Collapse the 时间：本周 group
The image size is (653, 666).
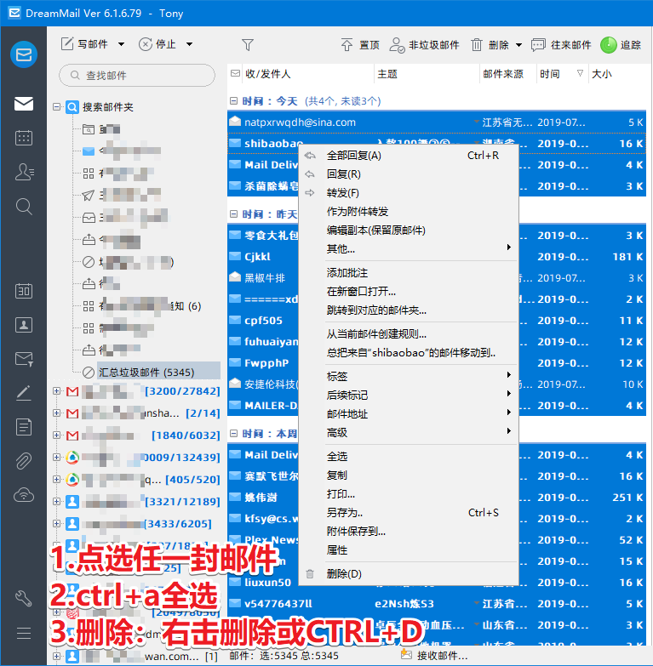point(233,434)
